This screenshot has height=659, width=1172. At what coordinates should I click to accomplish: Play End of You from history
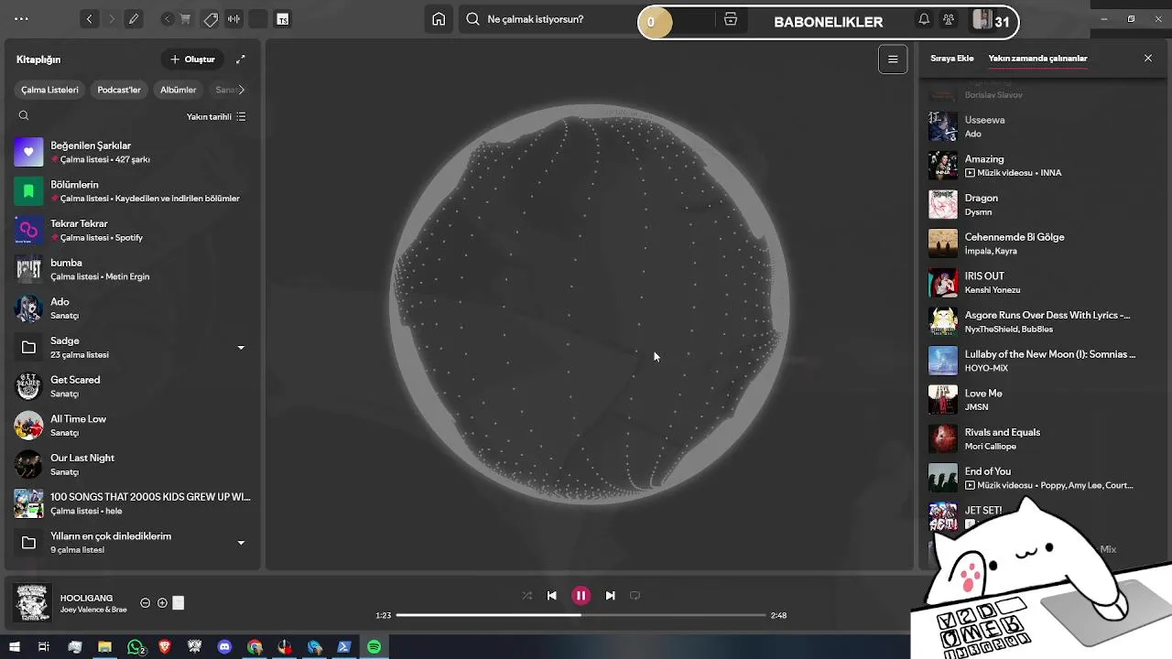(1042, 478)
